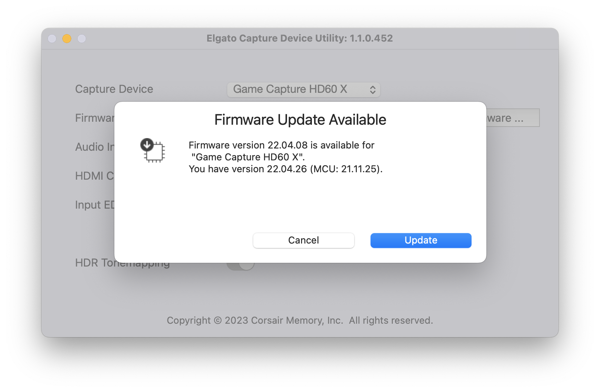
Task: Click the partially hidden Firmware label
Action: 95,118
